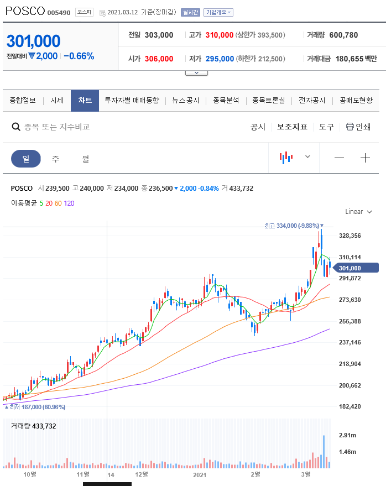386x486 pixels.
Task: Open the 종목분석 tab
Action: coord(226,101)
